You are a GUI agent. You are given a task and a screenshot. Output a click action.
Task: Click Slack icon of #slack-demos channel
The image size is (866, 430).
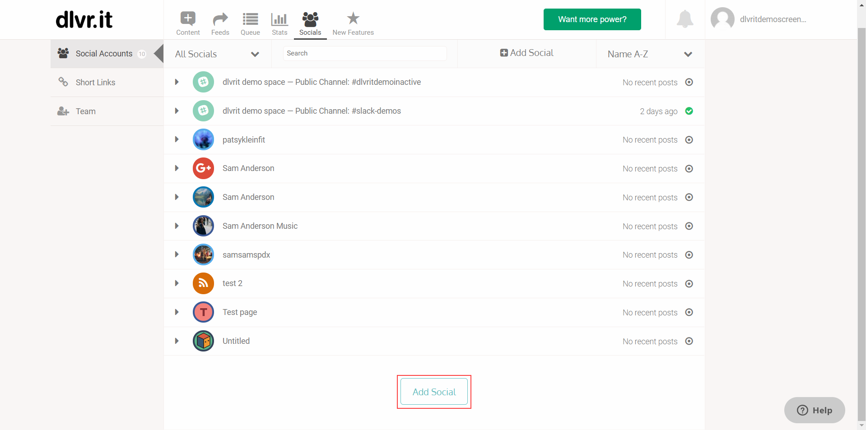tap(203, 111)
